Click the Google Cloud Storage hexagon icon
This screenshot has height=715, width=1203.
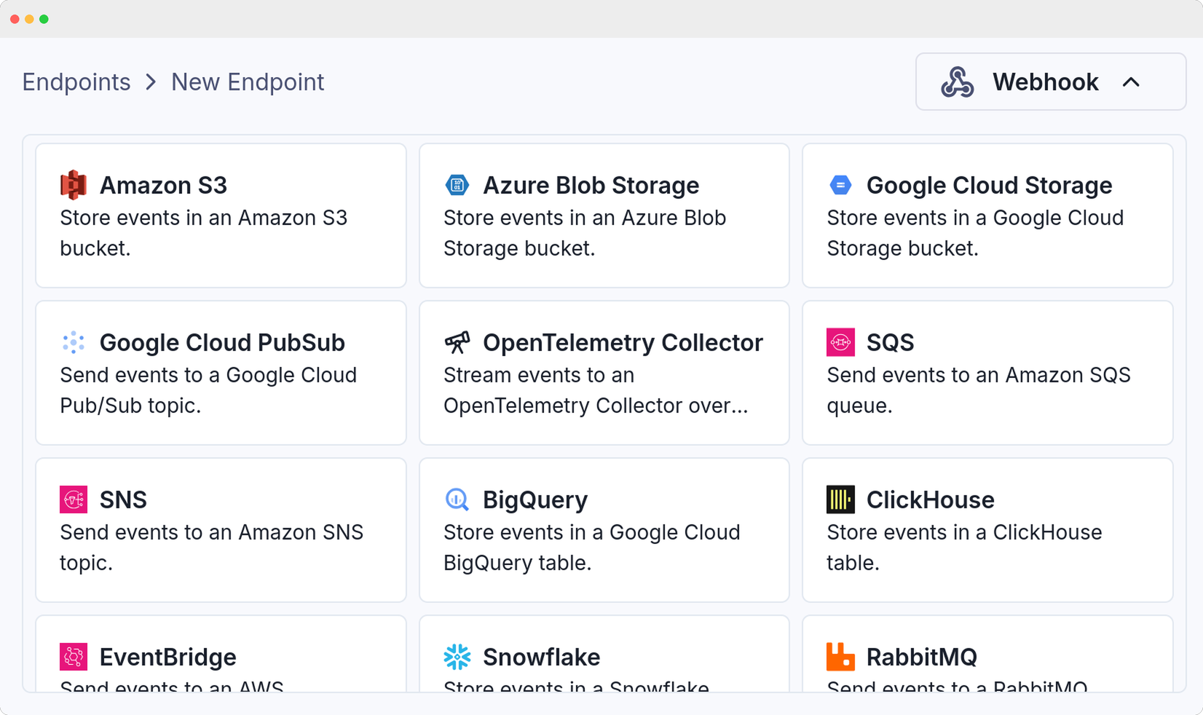point(840,185)
